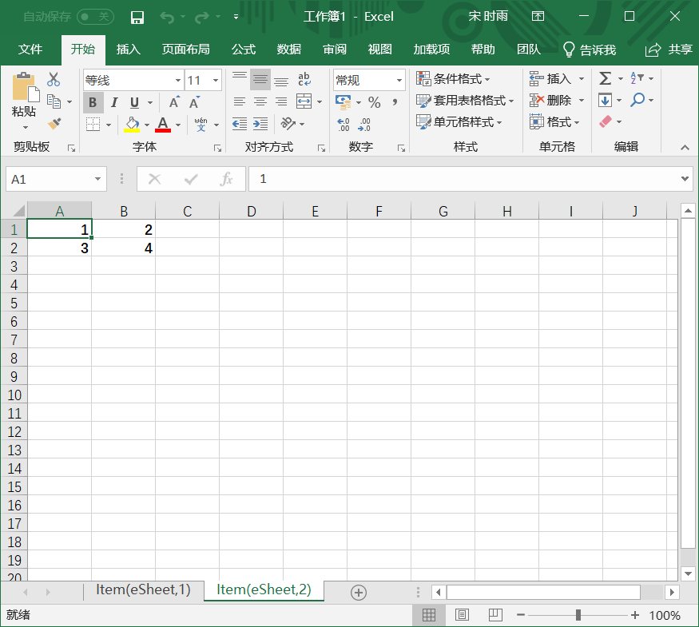The width and height of the screenshot is (699, 627).
Task: Open the number format dropdown showing 常规
Action: click(399, 80)
